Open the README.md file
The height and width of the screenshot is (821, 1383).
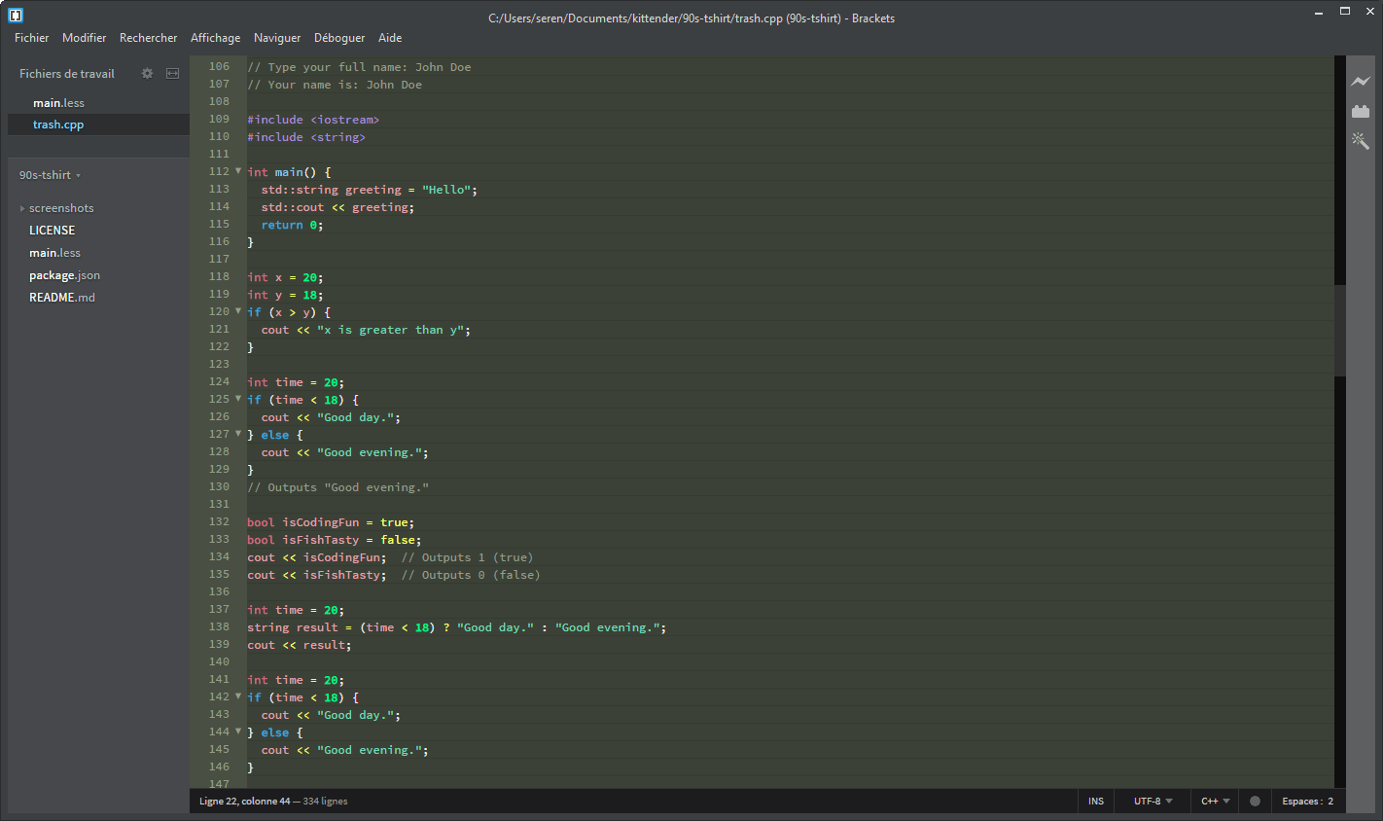click(x=62, y=298)
